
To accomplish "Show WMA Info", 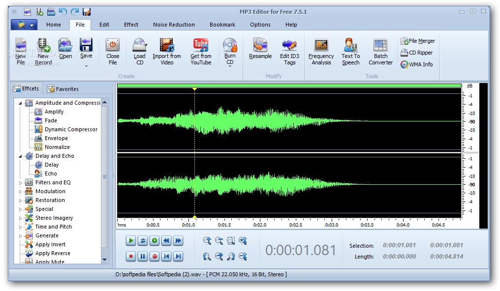I will tap(417, 64).
